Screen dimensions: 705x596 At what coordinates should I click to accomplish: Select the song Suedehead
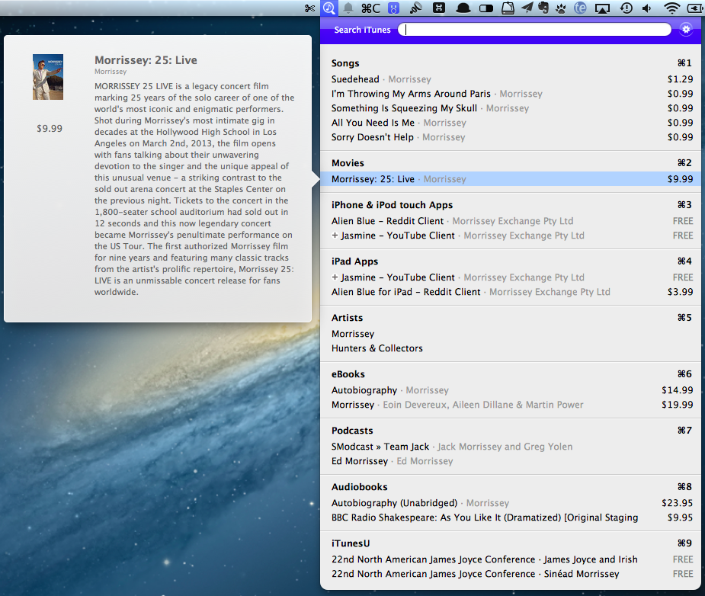click(x=512, y=79)
